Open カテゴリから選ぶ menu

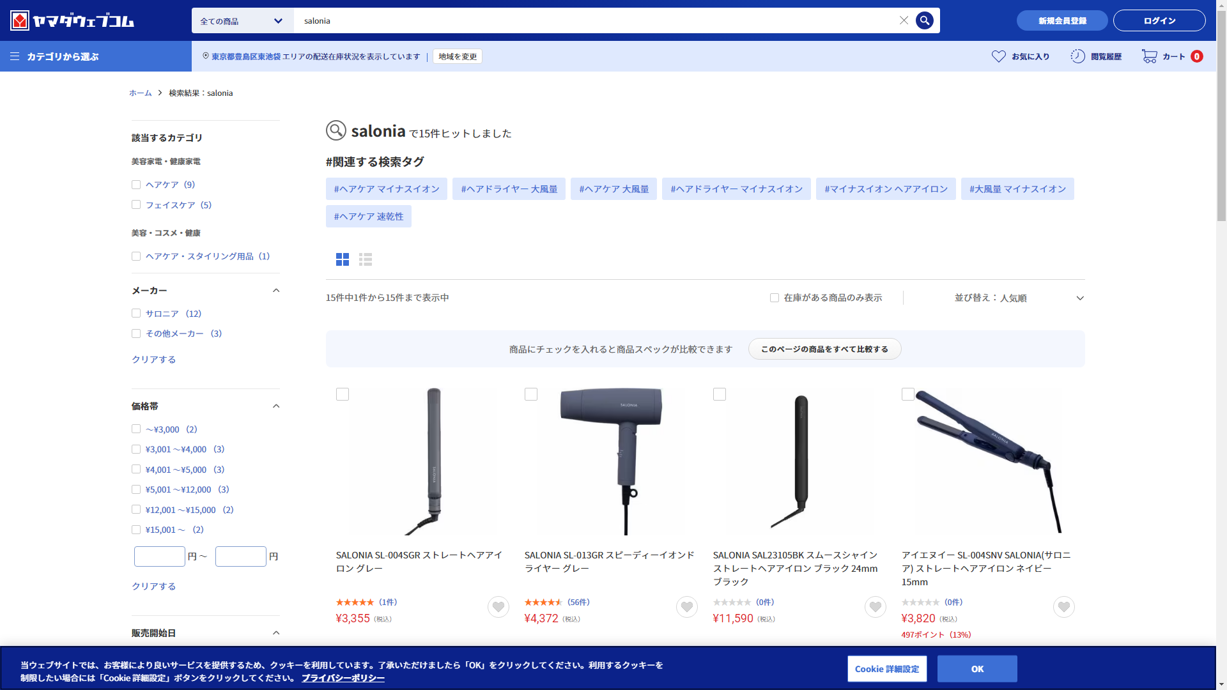[x=54, y=56]
